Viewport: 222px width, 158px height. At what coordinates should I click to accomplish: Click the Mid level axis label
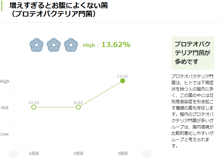pyautogui.click(x=5, y=108)
